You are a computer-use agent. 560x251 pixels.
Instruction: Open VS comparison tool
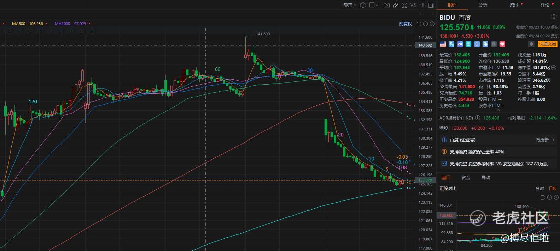pyautogui.click(x=413, y=5)
